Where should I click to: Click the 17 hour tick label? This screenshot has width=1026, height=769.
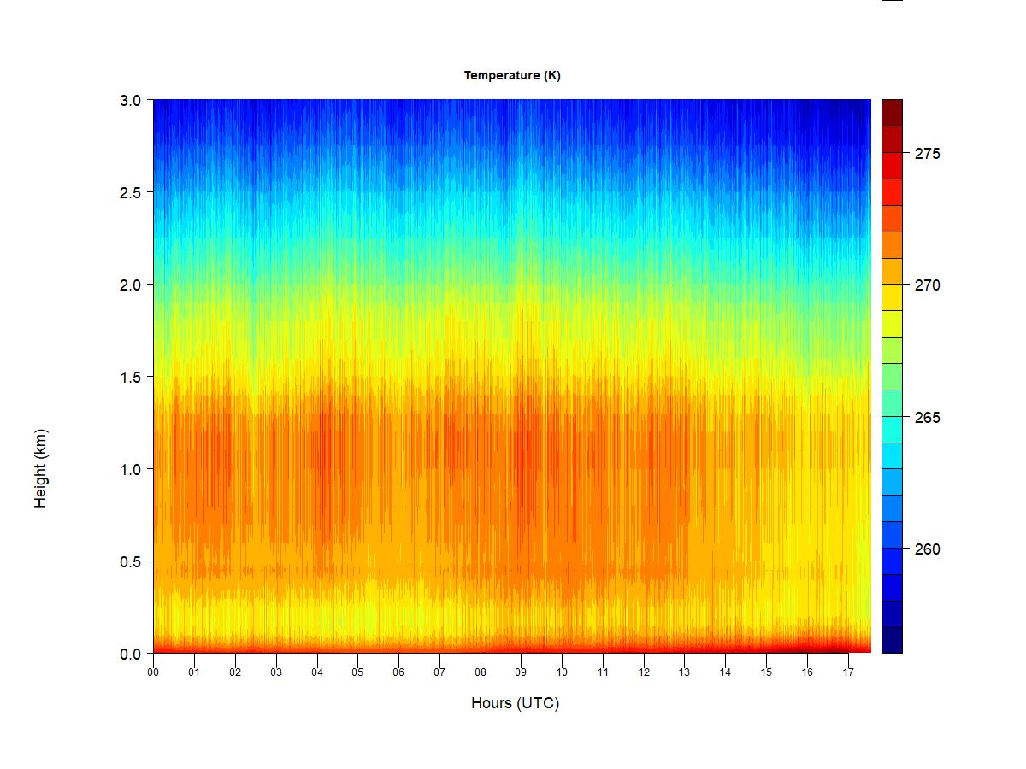click(x=848, y=672)
